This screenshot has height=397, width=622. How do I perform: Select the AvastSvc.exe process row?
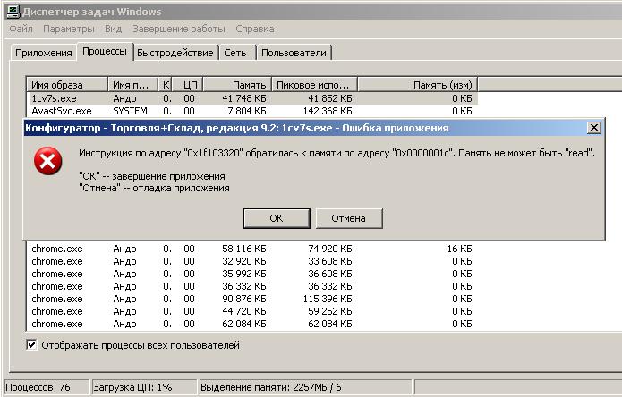pyautogui.click(x=251, y=111)
